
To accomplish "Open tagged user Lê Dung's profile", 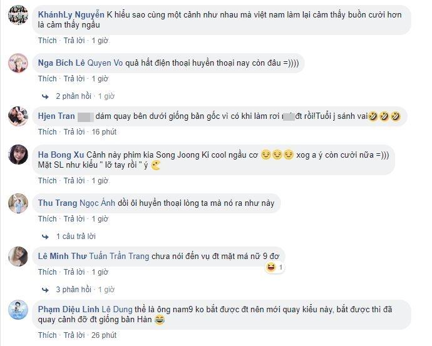I will click(117, 309).
